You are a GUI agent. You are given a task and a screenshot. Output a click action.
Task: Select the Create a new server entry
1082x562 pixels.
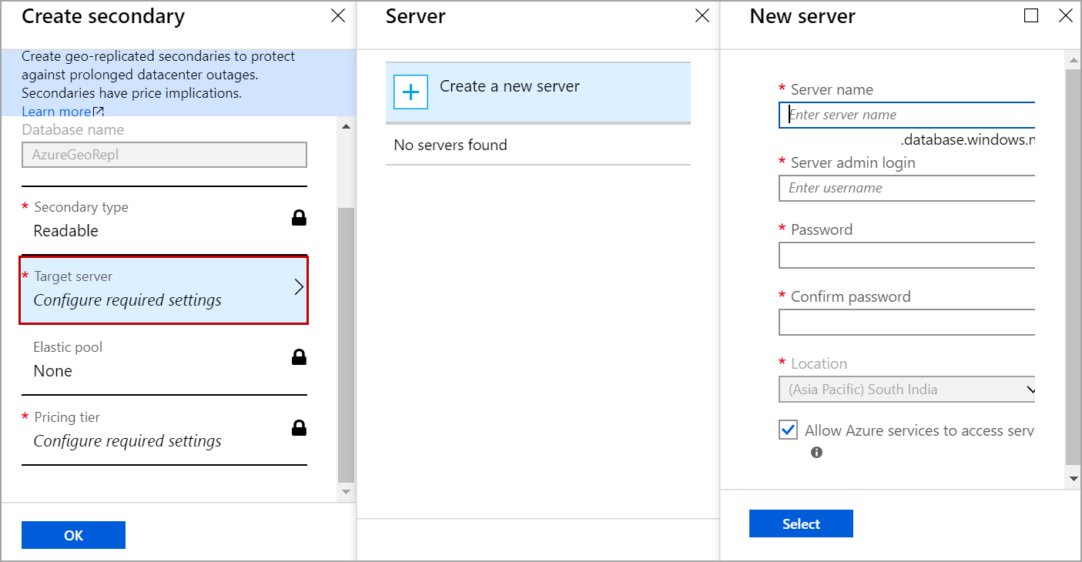pos(509,87)
